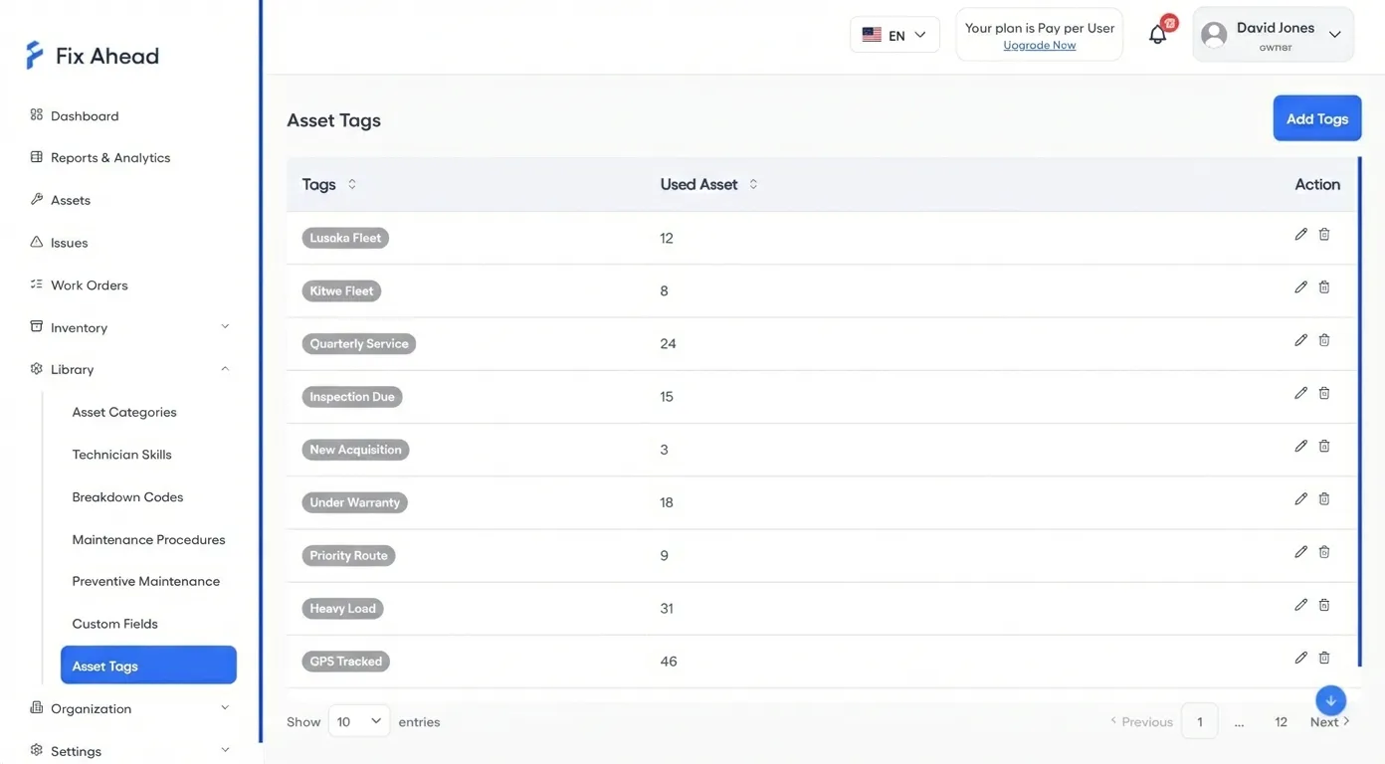Click the Upgrade Now link
The width and height of the screenshot is (1385, 764).
(x=1039, y=46)
